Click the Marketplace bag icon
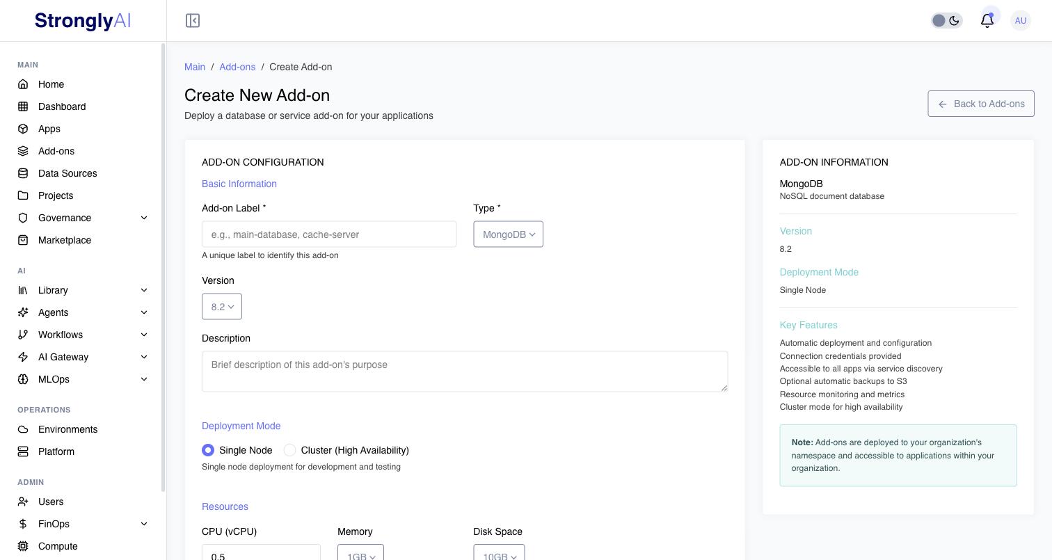1052x560 pixels. tap(23, 240)
